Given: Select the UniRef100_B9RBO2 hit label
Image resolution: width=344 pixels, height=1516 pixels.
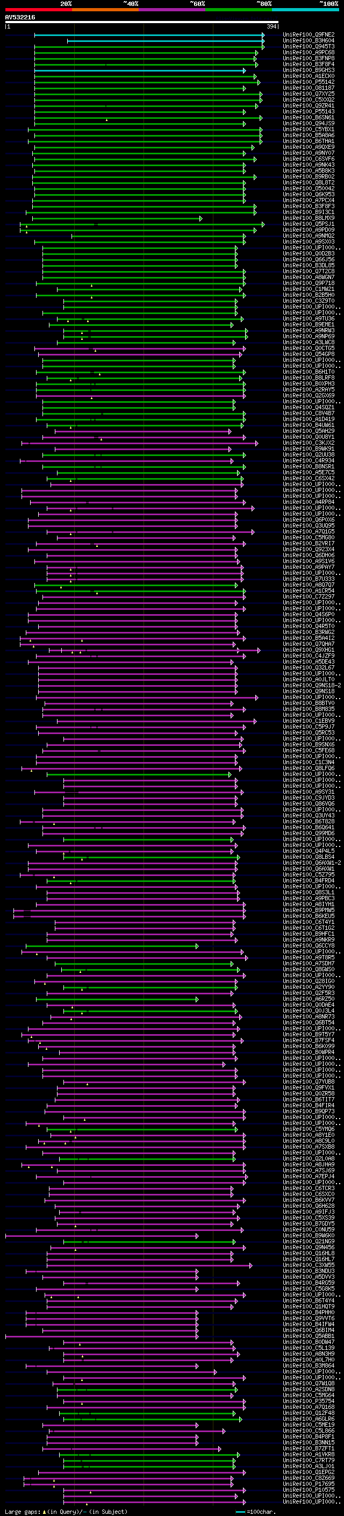Looking at the screenshot, I should click(309, 176).
